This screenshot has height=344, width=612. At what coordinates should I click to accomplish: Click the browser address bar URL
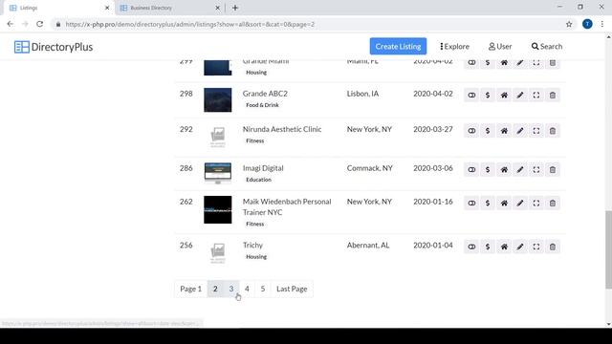tap(189, 24)
